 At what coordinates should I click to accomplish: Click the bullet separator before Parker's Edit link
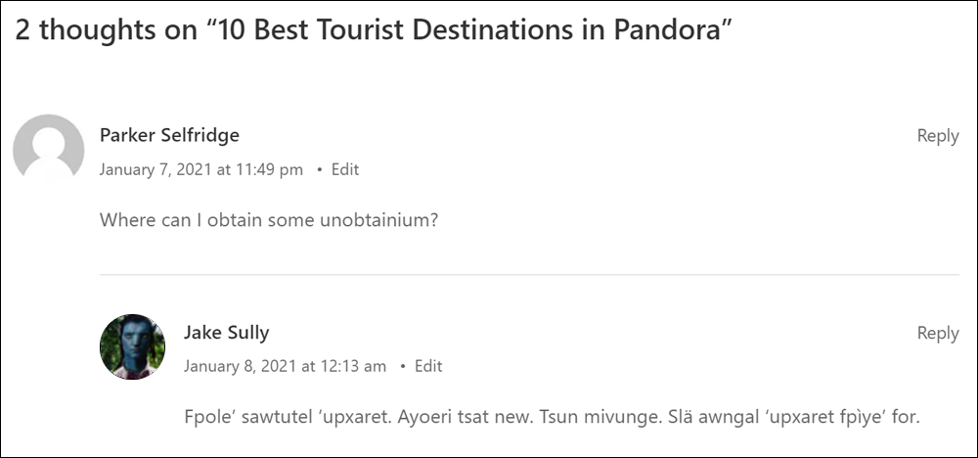(320, 169)
